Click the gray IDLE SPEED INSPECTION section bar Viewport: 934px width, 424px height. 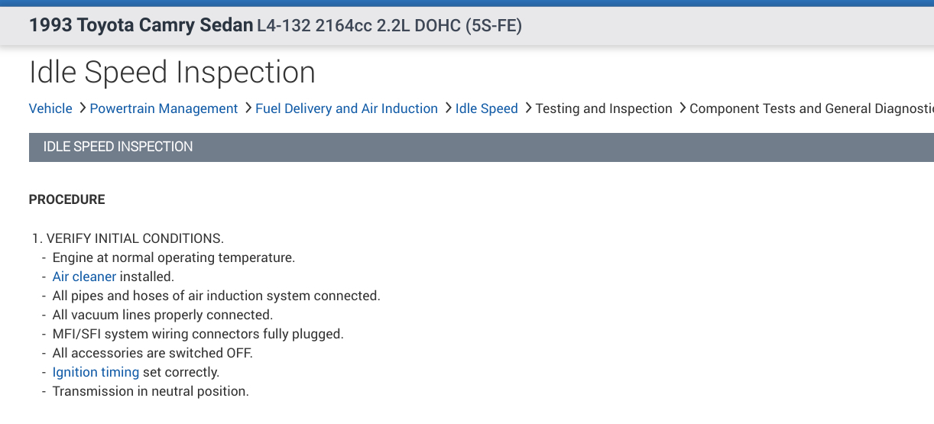point(482,147)
